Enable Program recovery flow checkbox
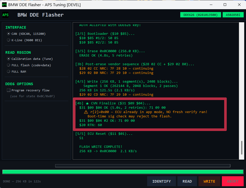The height and width of the screenshot is (188, 246). pyautogui.click(x=9, y=90)
